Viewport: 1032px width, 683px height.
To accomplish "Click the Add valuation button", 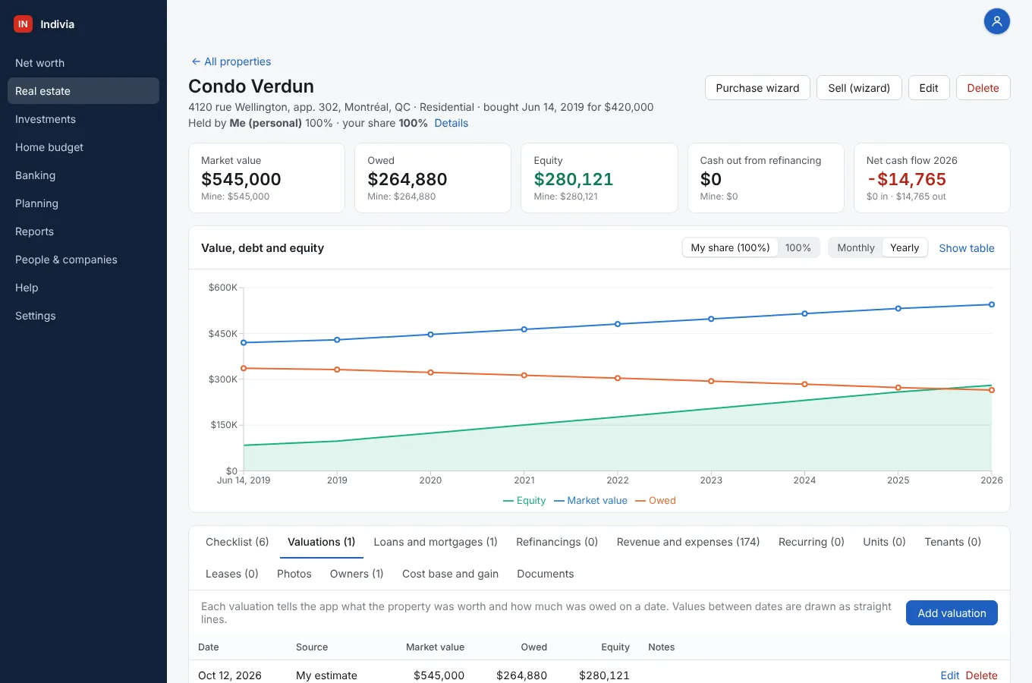I will (x=952, y=613).
